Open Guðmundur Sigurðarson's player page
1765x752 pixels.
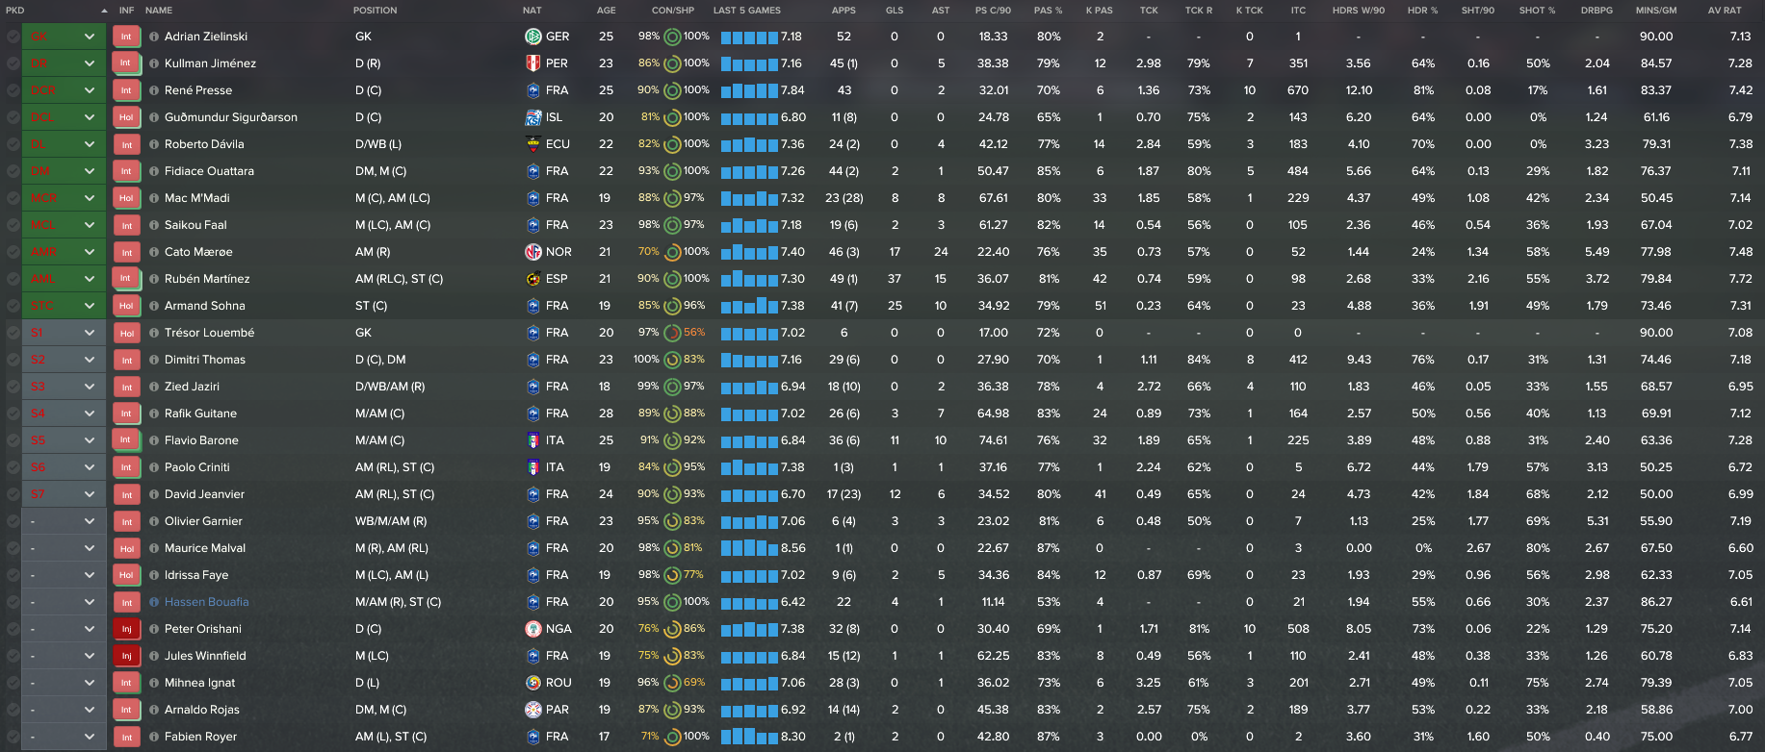pos(231,117)
